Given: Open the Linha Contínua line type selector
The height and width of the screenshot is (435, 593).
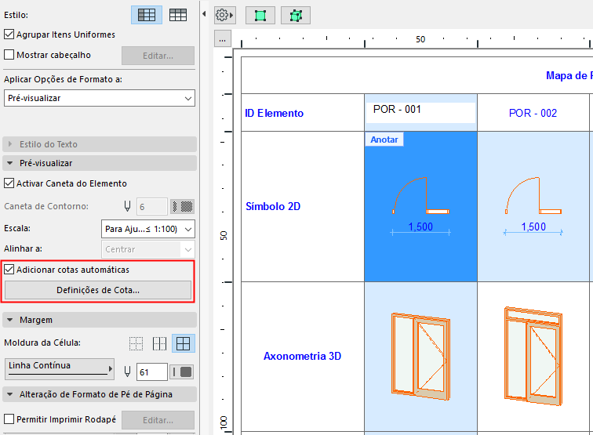Looking at the screenshot, I should 60,369.
